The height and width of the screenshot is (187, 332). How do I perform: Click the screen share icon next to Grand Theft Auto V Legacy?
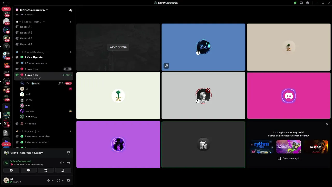[68, 153]
